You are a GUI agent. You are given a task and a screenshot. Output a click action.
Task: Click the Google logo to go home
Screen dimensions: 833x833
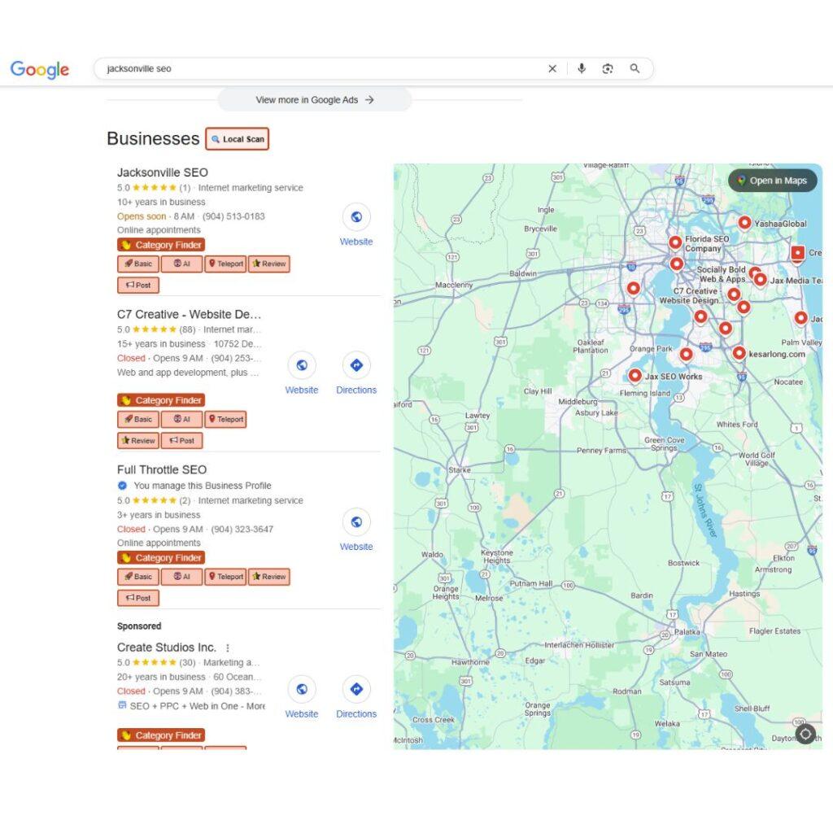pos(39,69)
